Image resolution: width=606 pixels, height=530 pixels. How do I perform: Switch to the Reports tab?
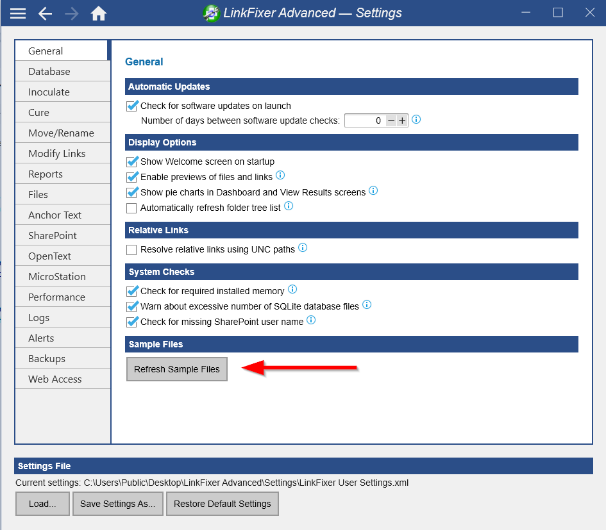[63, 174]
